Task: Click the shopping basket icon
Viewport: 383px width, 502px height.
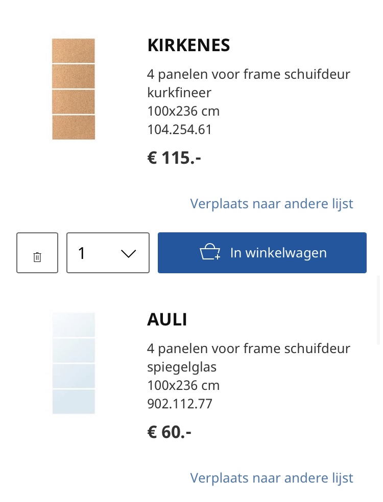Action: pyautogui.click(x=210, y=252)
